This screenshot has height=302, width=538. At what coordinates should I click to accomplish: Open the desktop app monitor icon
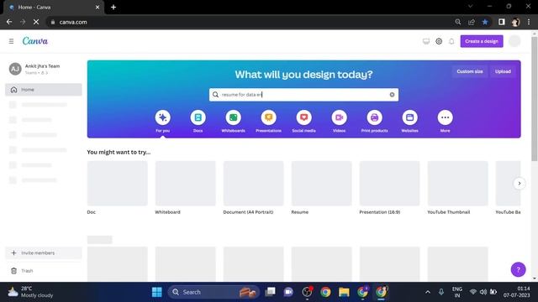point(426,41)
